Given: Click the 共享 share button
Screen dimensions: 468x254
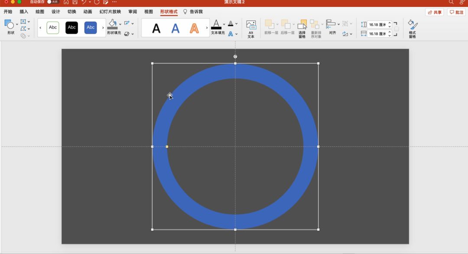Looking at the screenshot, I should click(x=435, y=12).
